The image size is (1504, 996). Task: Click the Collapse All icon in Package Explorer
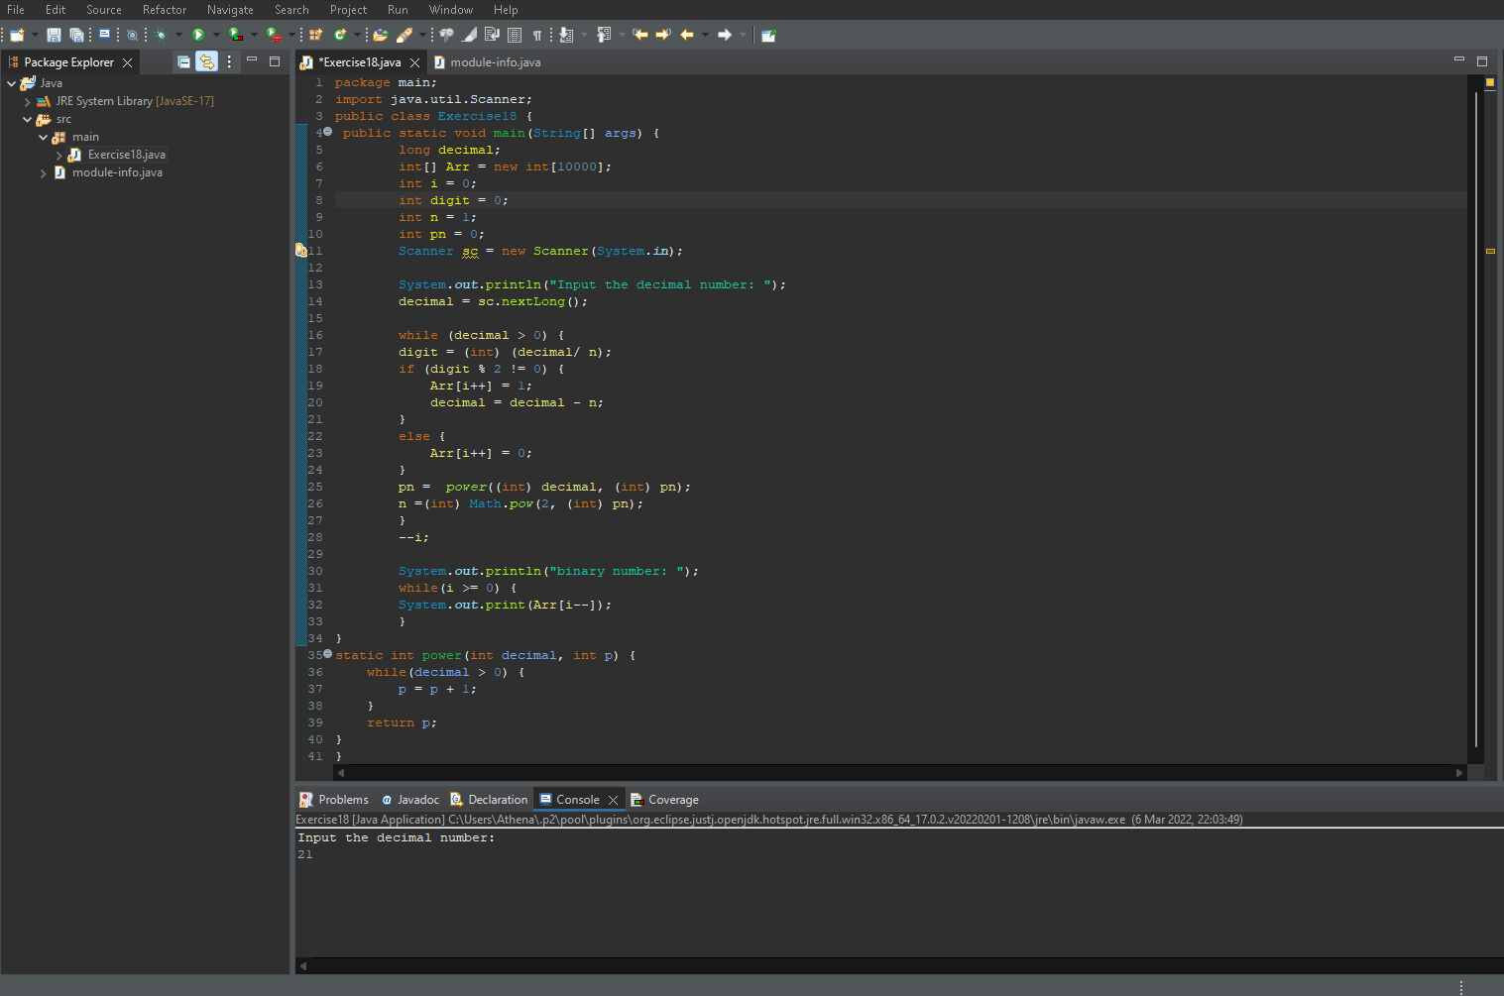184,61
